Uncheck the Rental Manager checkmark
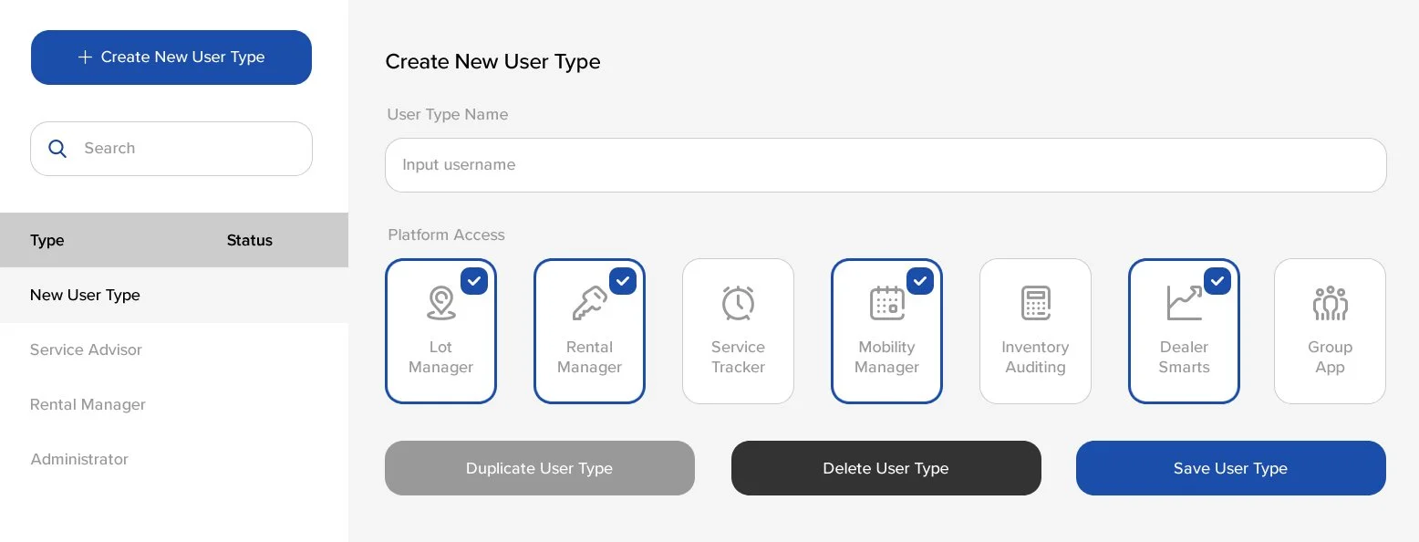Viewport: 1419px width, 542px height. click(623, 281)
